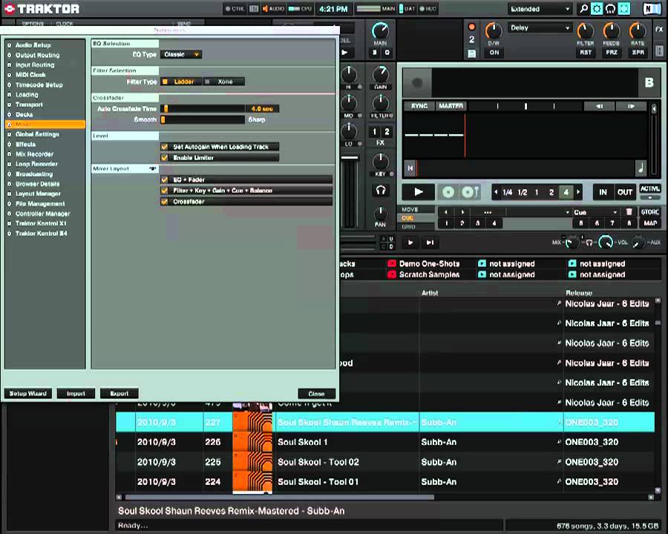Image resolution: width=668 pixels, height=534 pixels.
Task: Click the FX snapshot save disk icon
Action: pyautogui.click(x=471, y=53)
